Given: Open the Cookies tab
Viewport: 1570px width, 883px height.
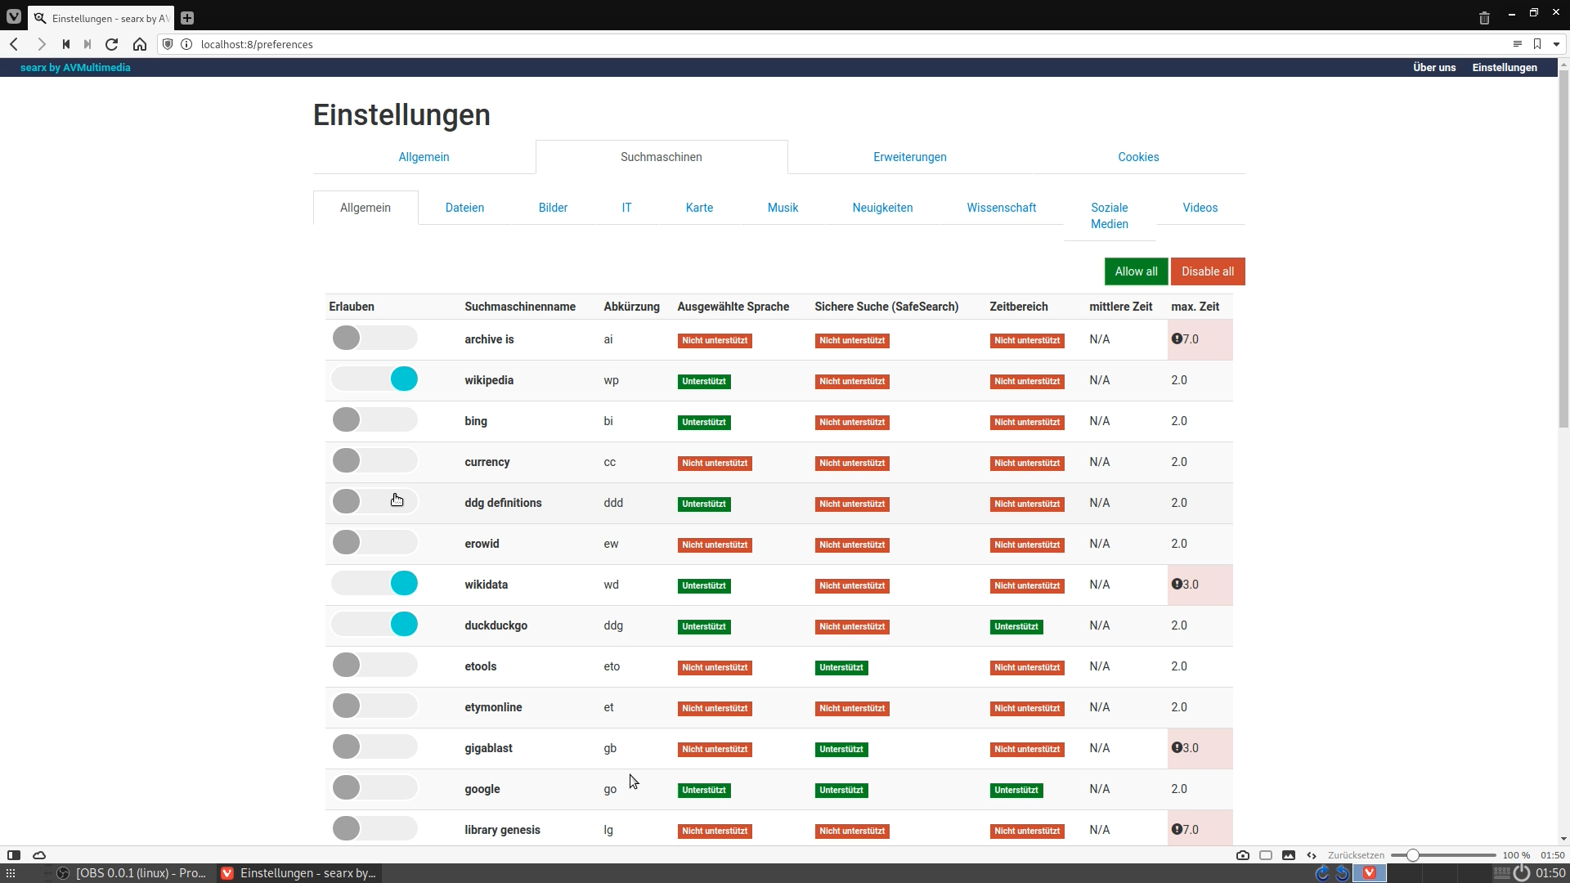Looking at the screenshot, I should click(1138, 157).
